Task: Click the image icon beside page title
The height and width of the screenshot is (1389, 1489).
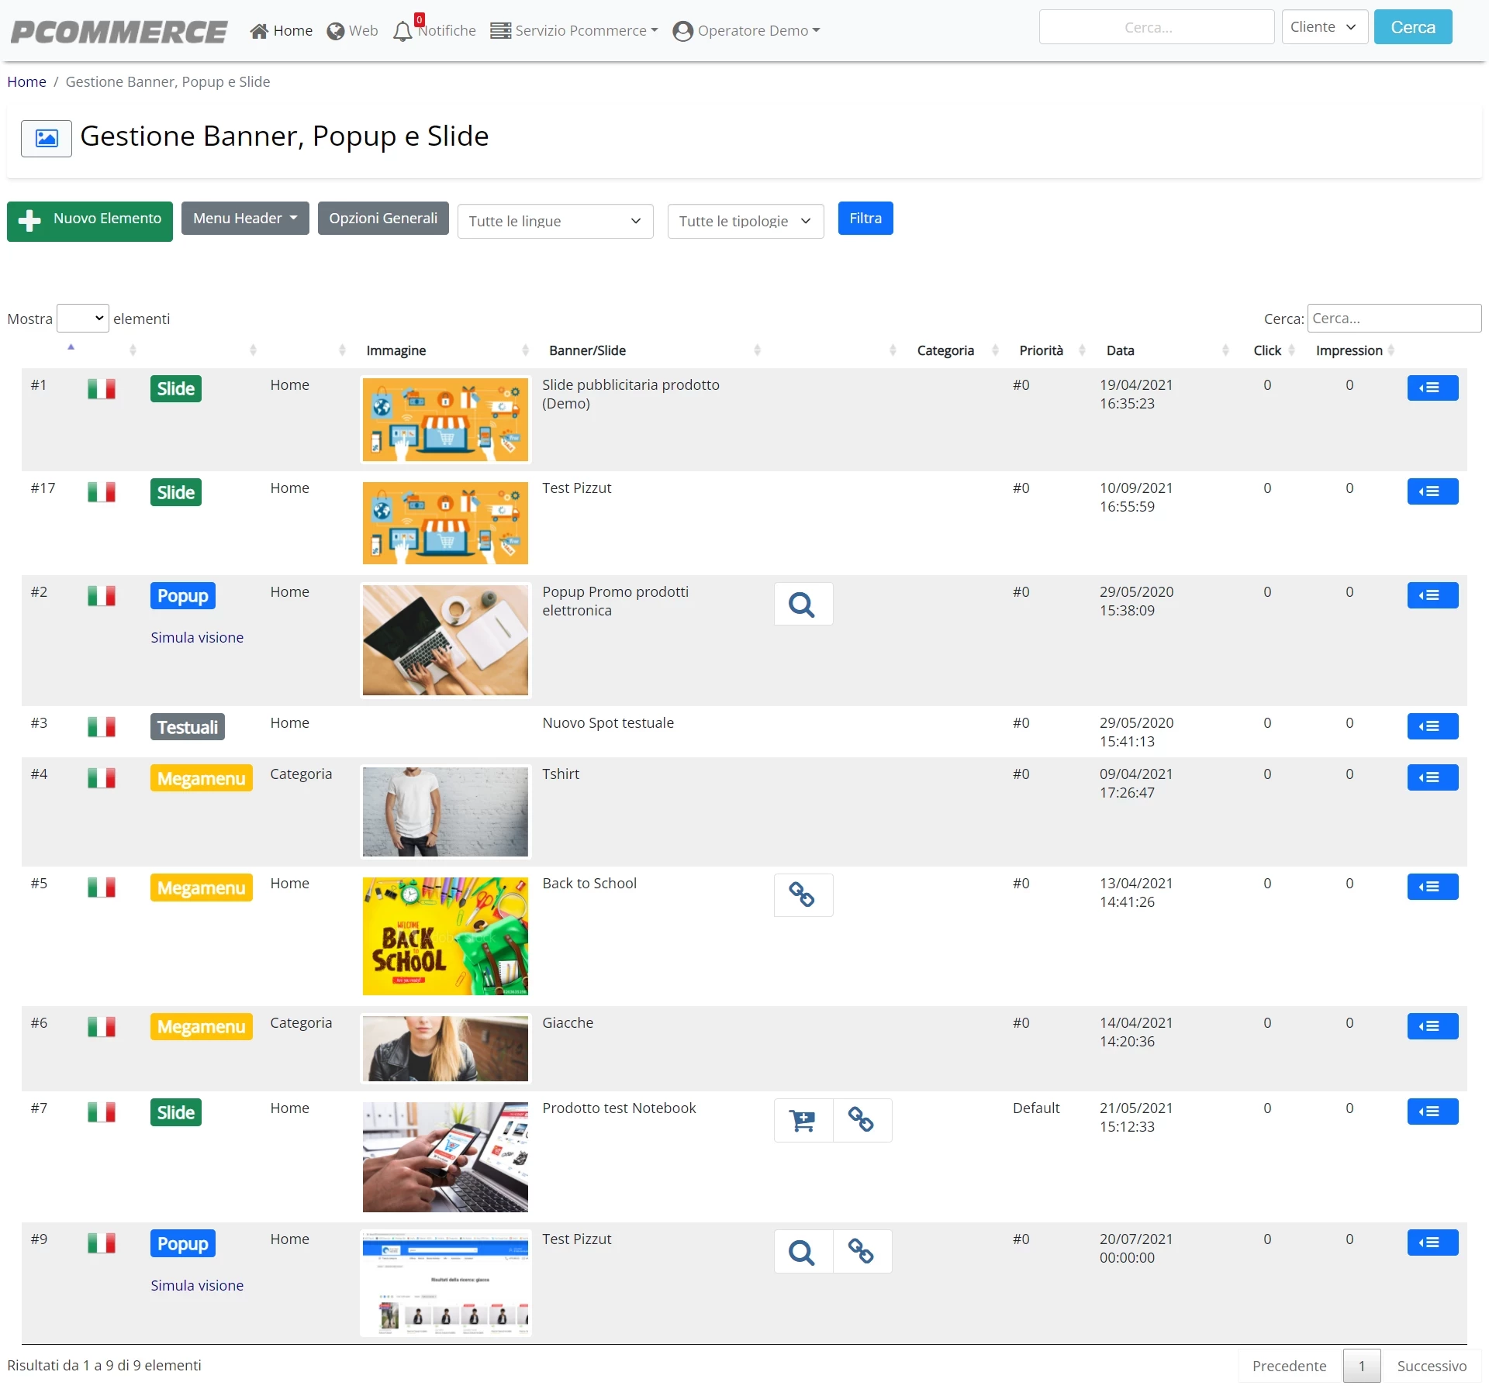Action: tap(47, 139)
